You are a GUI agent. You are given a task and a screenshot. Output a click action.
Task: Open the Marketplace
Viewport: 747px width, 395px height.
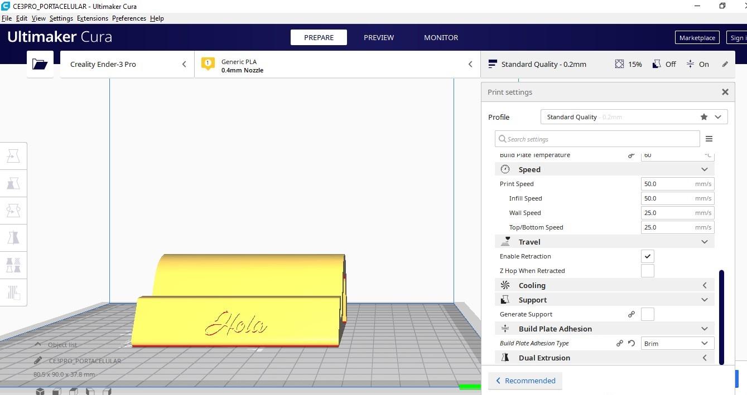(697, 37)
